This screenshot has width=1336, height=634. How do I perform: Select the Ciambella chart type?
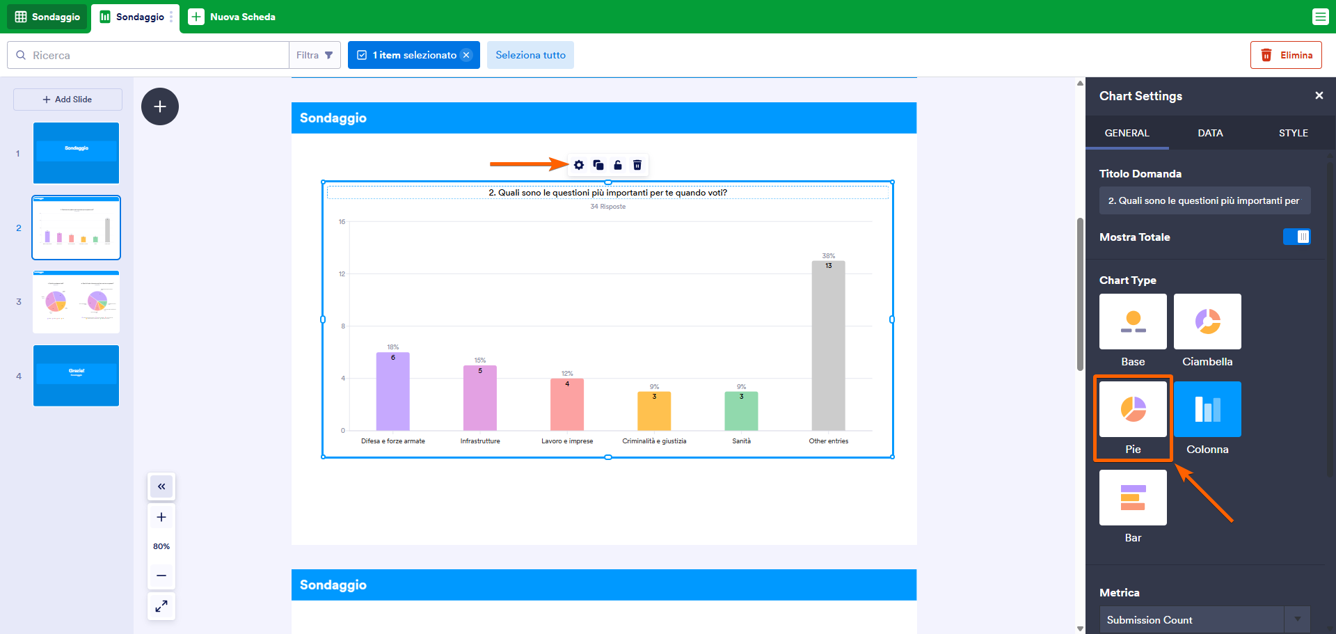(x=1207, y=322)
